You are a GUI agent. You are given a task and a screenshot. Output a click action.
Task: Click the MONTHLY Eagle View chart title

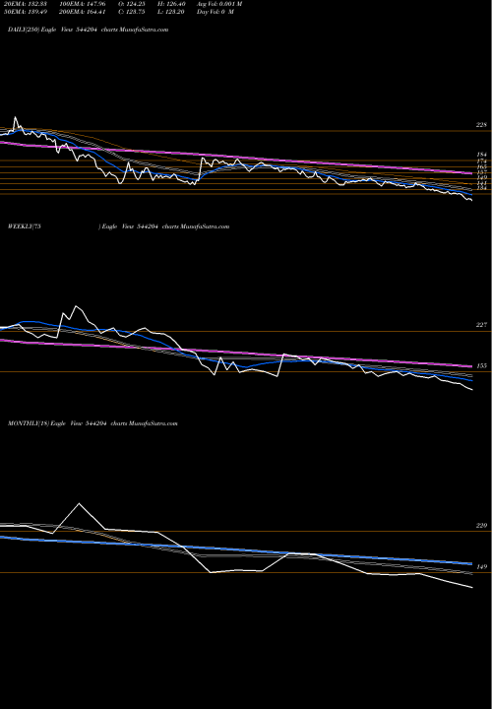[x=92, y=423]
